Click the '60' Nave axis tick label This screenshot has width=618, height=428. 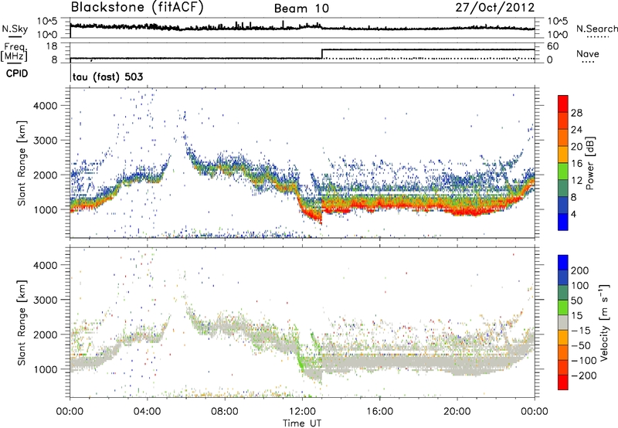pyautogui.click(x=553, y=46)
